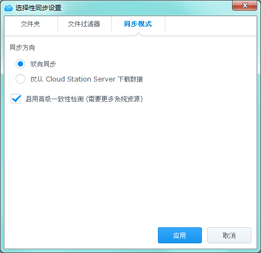The width and height of the screenshot is (261, 253).
Task: Click the 同步方向 section heading
Action: [x=22, y=48]
